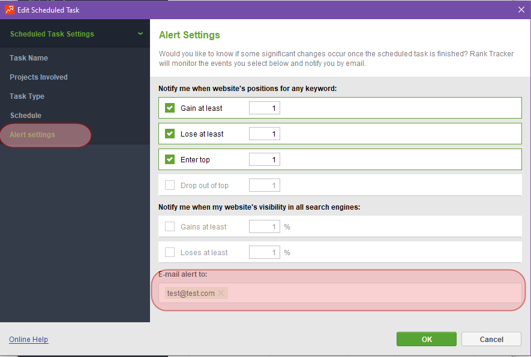The height and width of the screenshot is (357, 531).
Task: Tick the Loses at least visibility checkbox
Action: pos(170,252)
